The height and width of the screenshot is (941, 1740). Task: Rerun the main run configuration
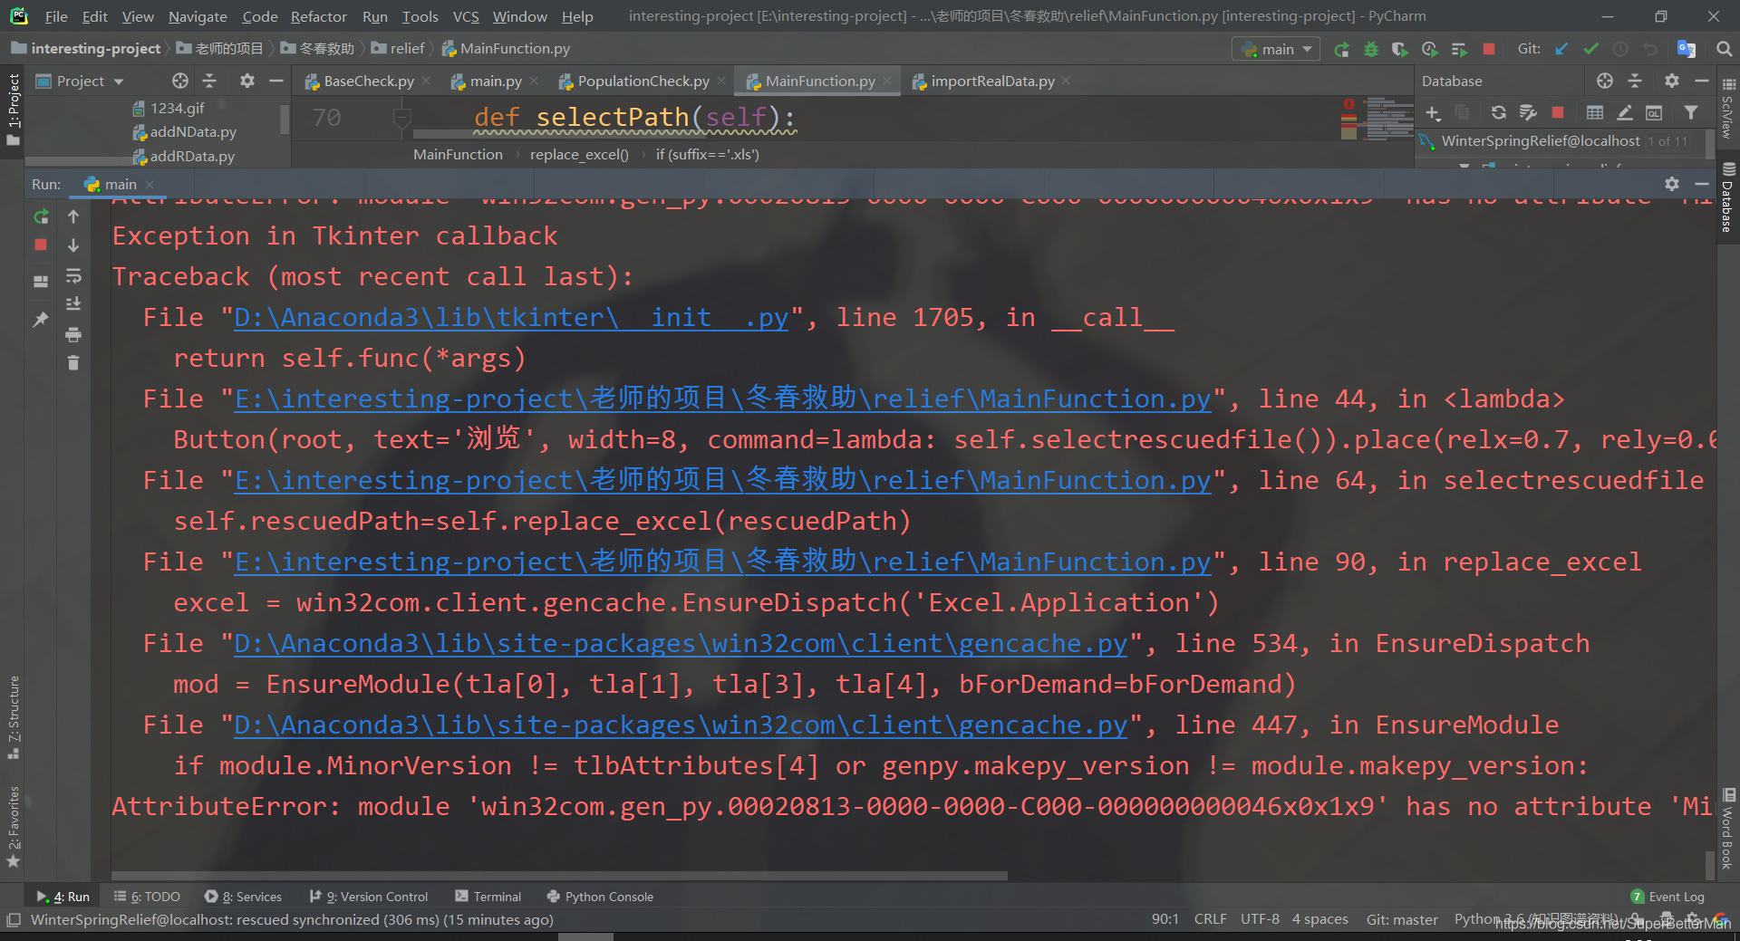coord(1342,50)
